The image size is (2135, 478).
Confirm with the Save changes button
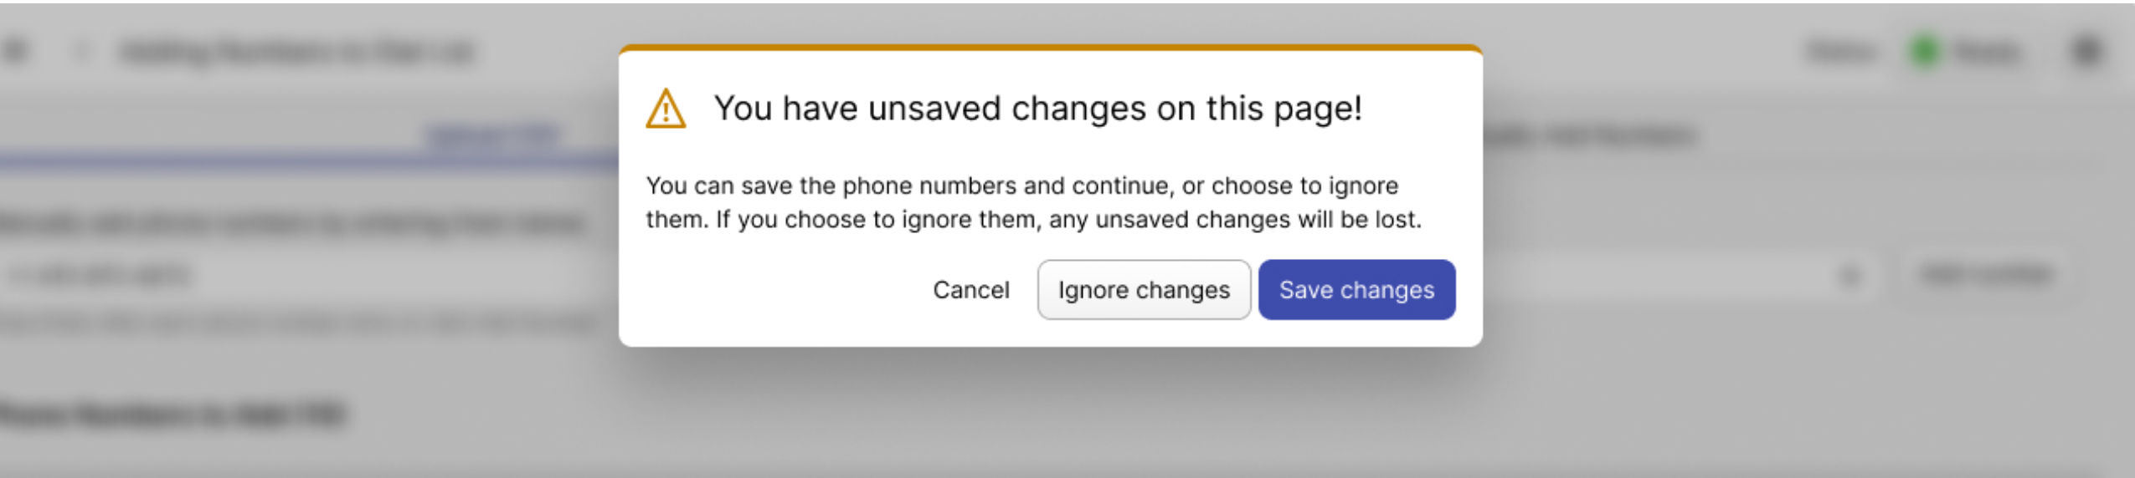1356,290
